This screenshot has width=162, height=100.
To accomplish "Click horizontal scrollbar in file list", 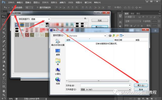I will pyautogui.click(x=98, y=81).
